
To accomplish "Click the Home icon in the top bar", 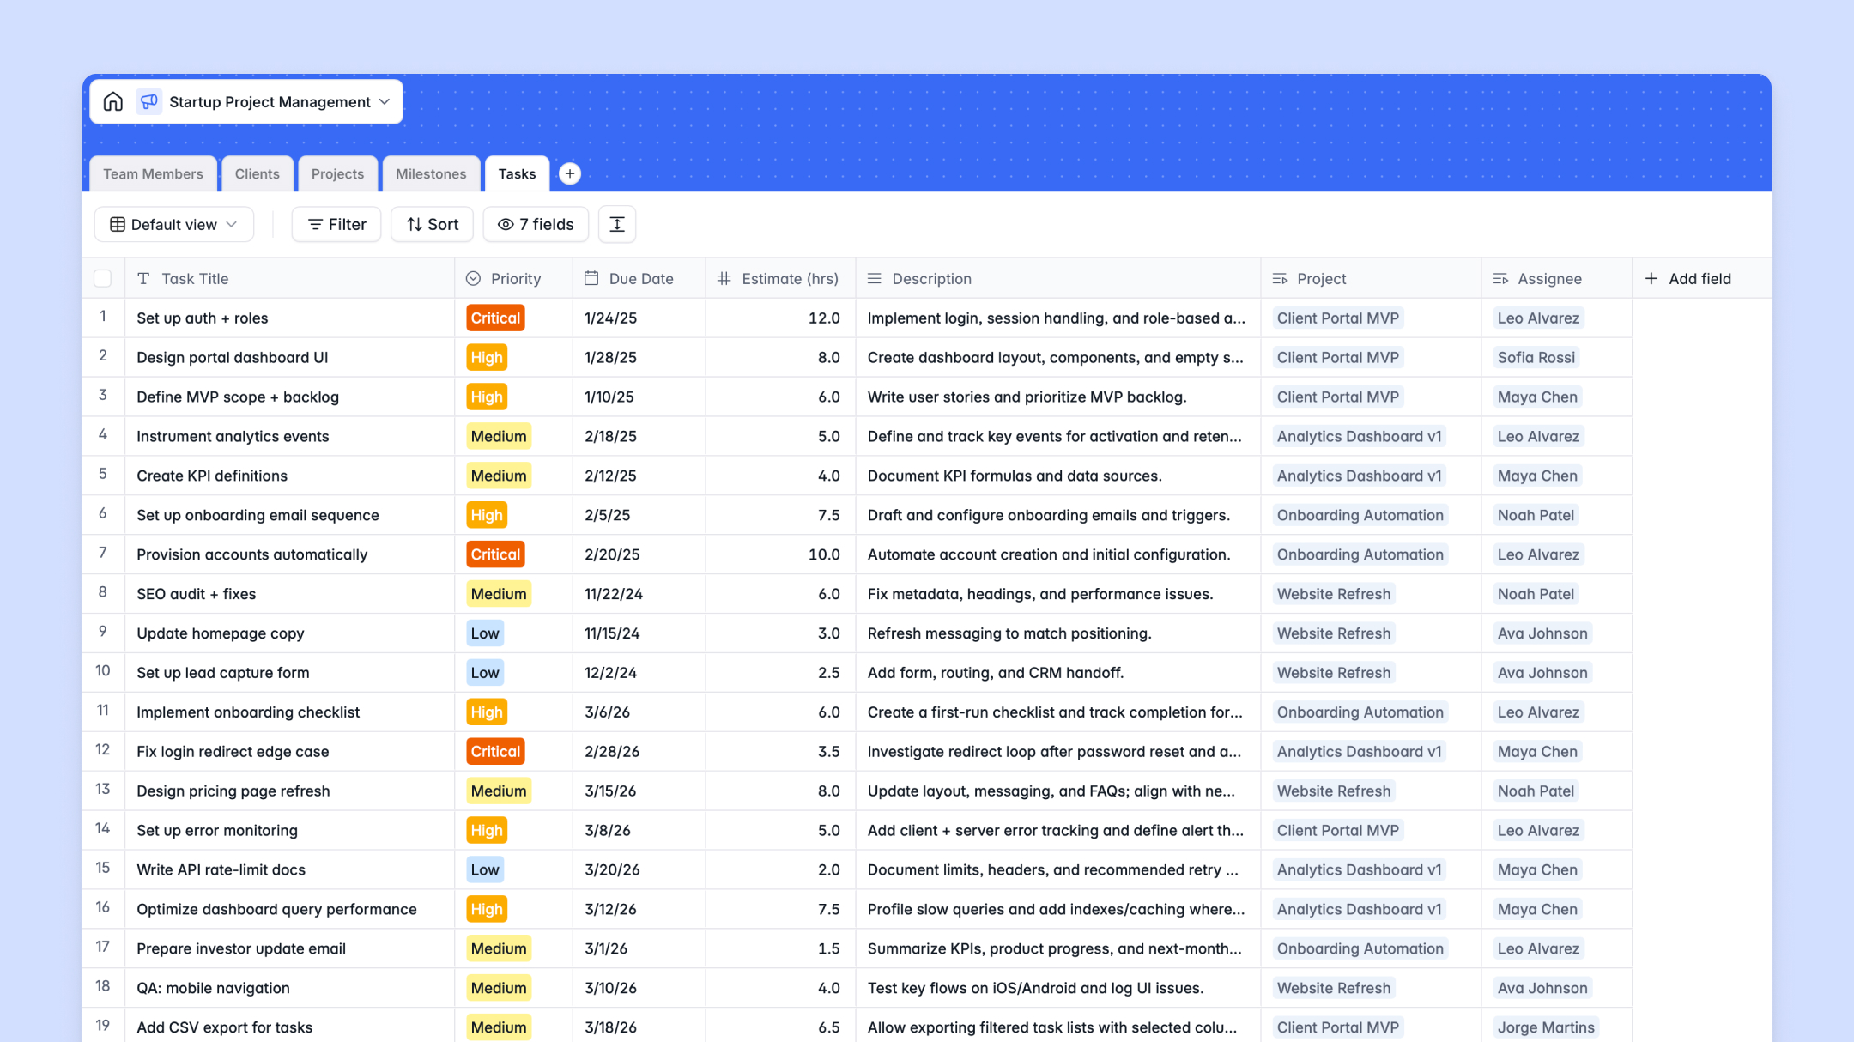I will click(x=112, y=101).
